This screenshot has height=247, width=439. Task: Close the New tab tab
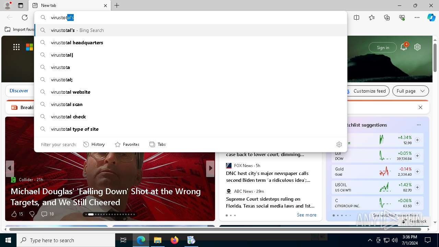click(x=105, y=5)
